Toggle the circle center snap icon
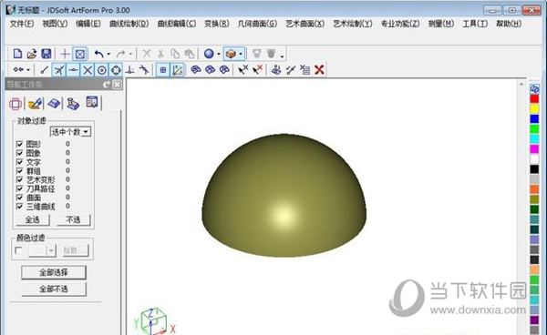 (101, 70)
